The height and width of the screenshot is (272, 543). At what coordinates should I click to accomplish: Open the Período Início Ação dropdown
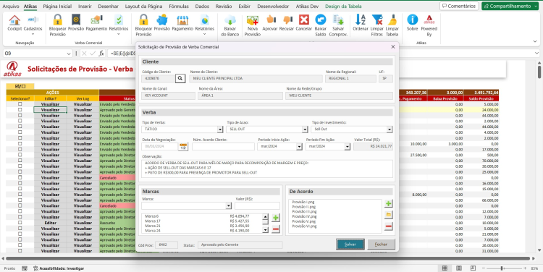coord(299,147)
